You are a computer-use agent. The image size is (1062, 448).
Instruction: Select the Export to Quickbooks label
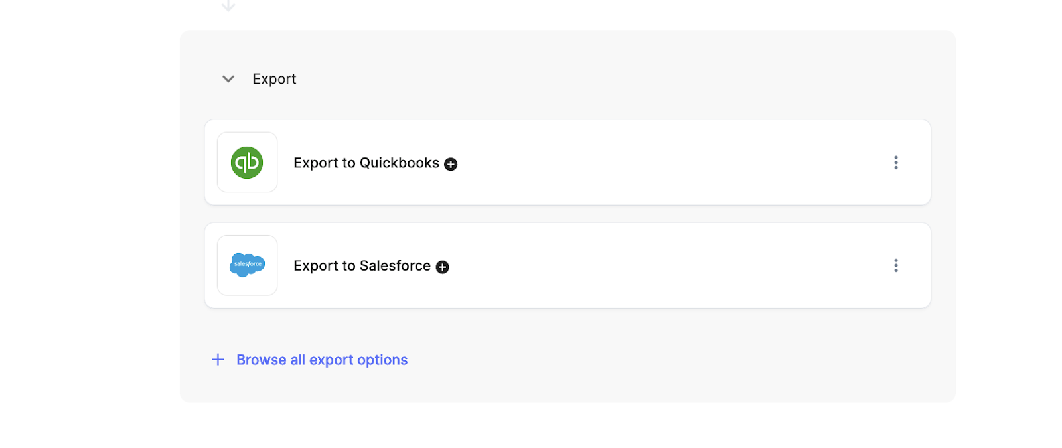tap(366, 163)
